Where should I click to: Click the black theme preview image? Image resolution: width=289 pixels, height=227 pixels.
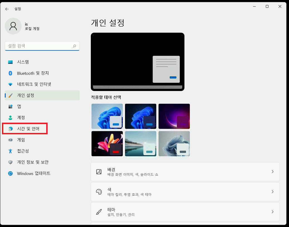click(138, 62)
